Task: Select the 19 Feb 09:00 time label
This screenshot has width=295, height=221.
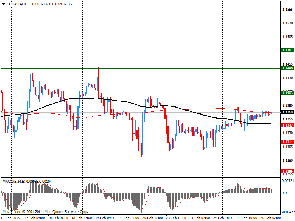Action: [x=105, y=218]
